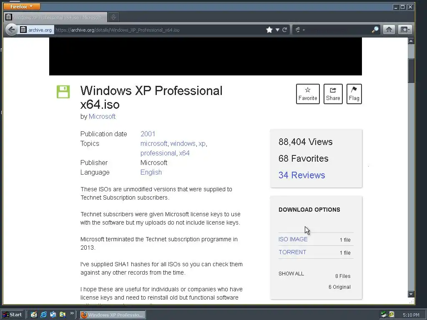Click the page scrollbar up arrow
Viewport: 427px width, 320px height.
click(x=411, y=41)
